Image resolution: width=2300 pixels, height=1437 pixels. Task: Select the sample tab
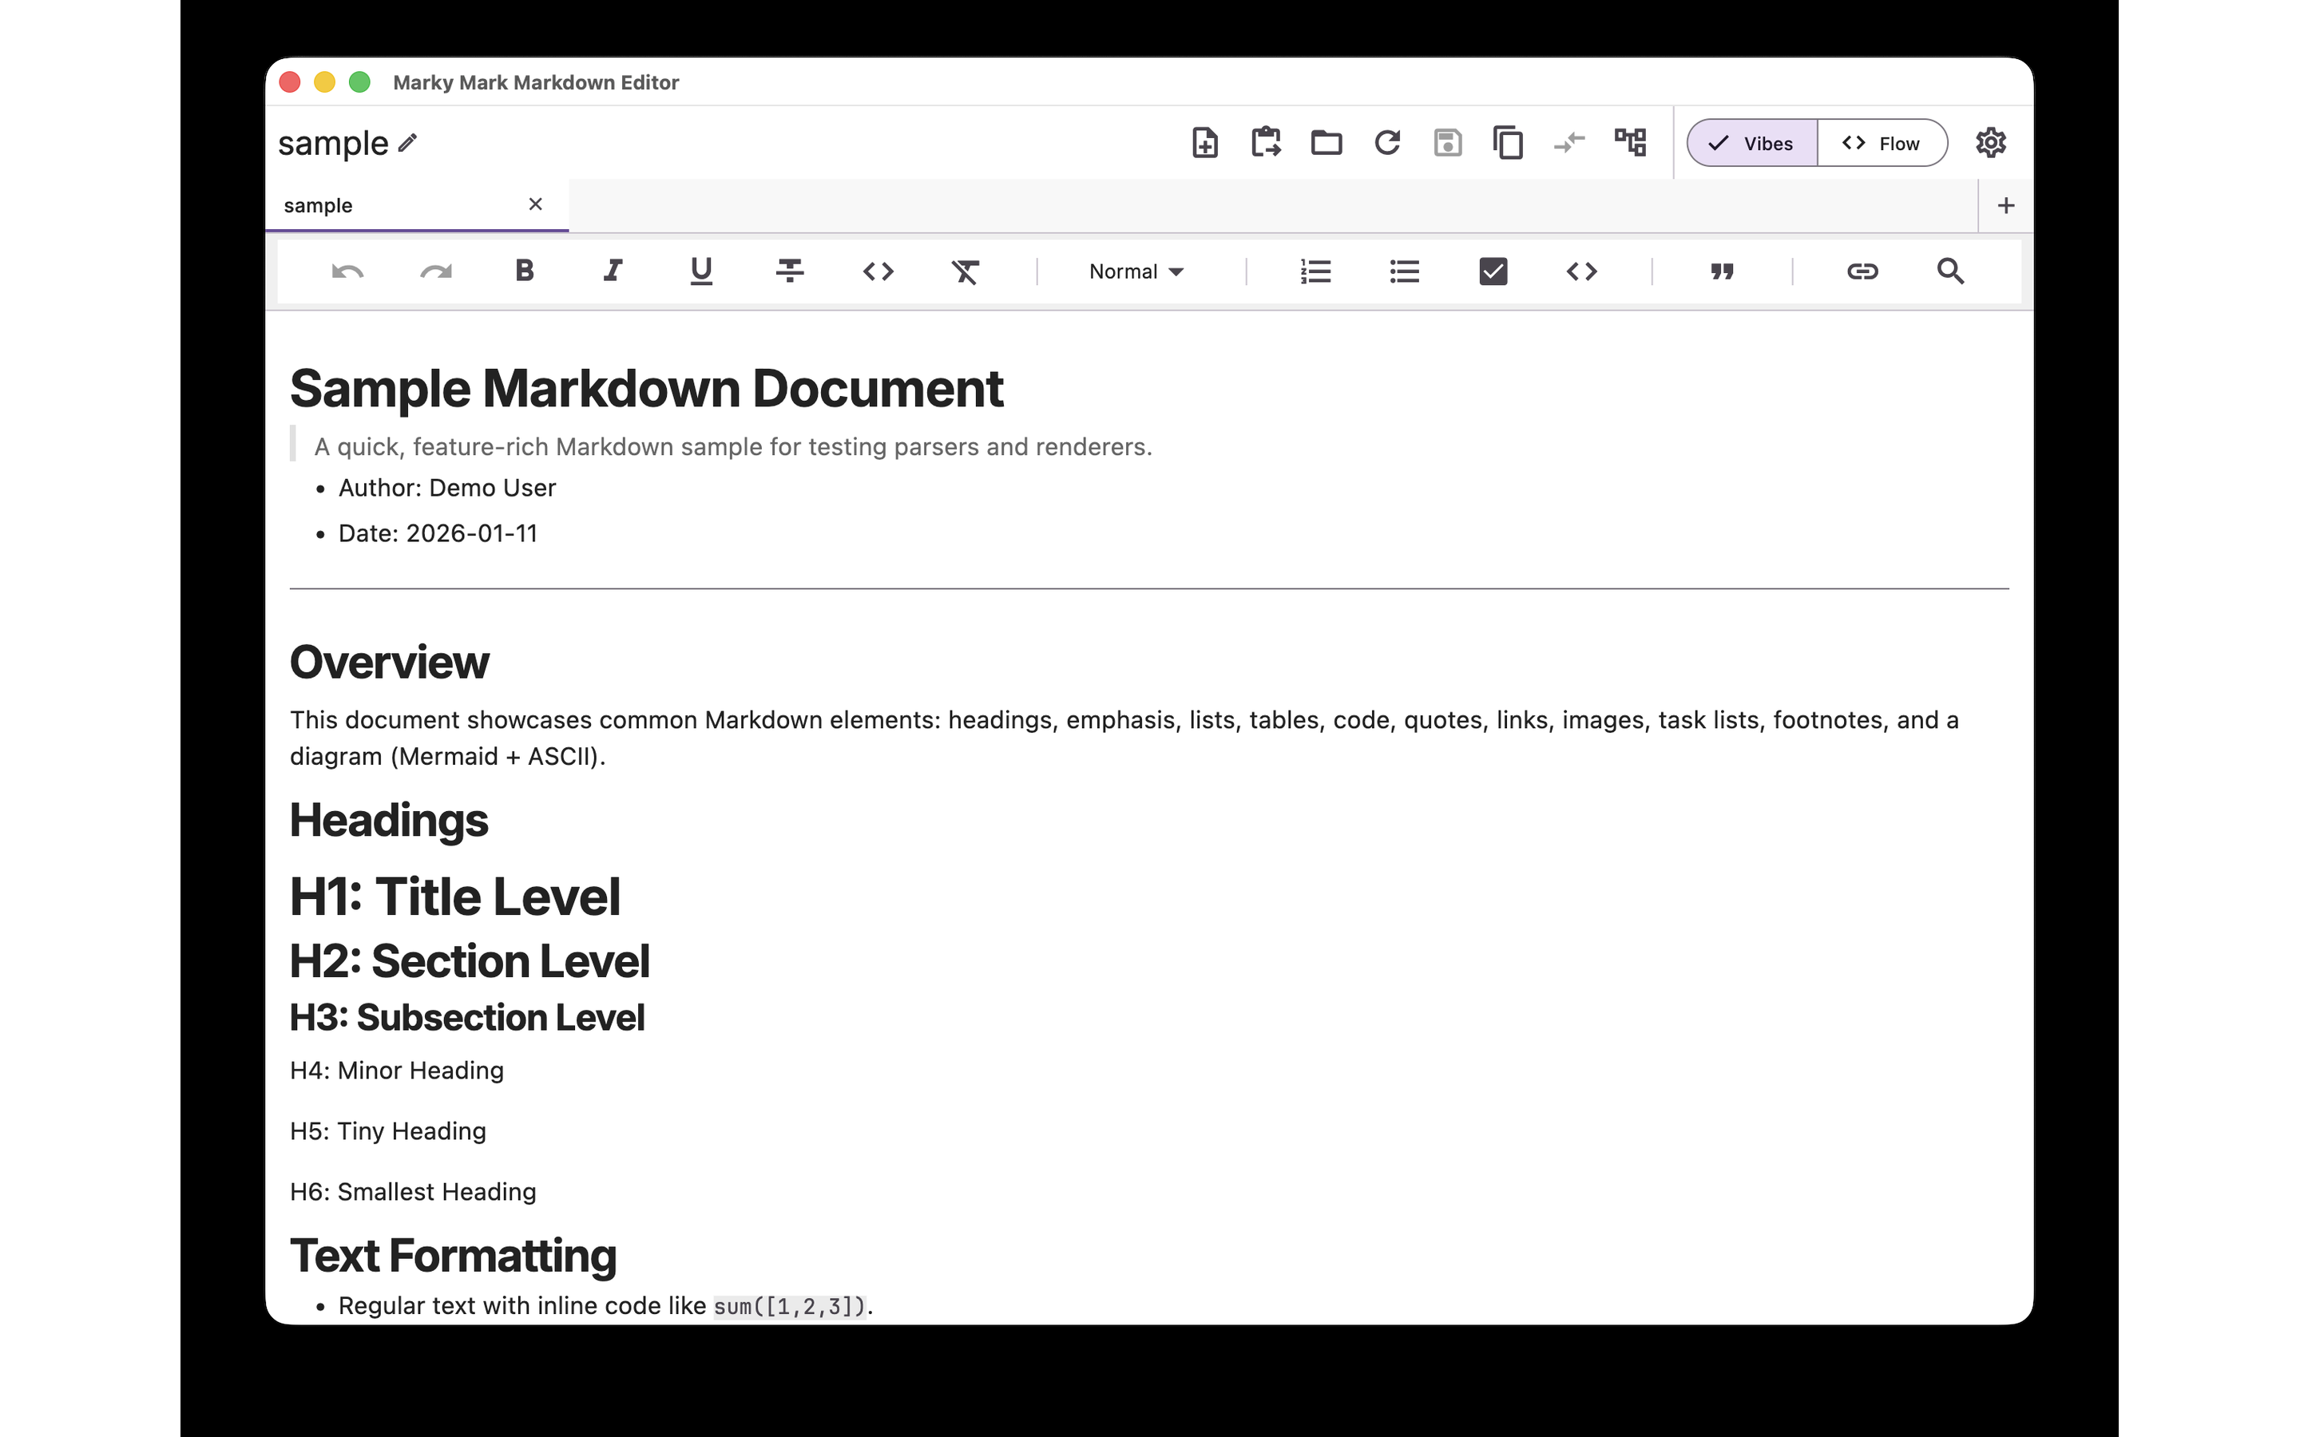[416, 205]
